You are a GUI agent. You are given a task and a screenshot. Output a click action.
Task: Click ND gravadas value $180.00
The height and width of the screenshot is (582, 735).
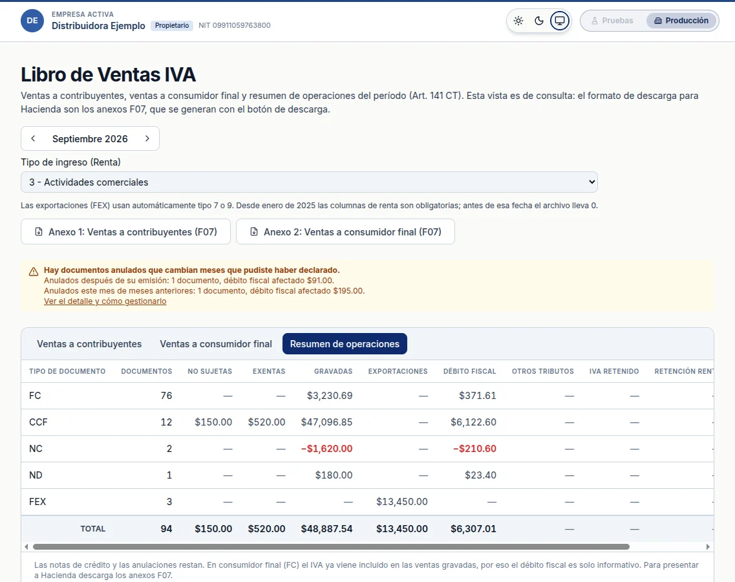[x=334, y=475]
